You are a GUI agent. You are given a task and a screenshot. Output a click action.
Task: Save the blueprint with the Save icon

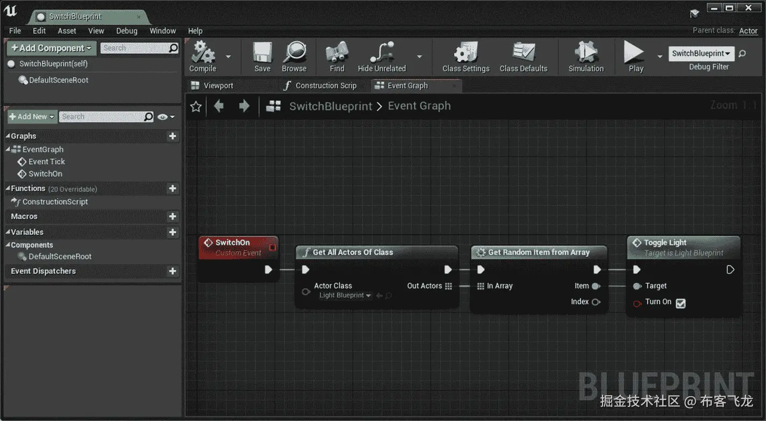[262, 57]
